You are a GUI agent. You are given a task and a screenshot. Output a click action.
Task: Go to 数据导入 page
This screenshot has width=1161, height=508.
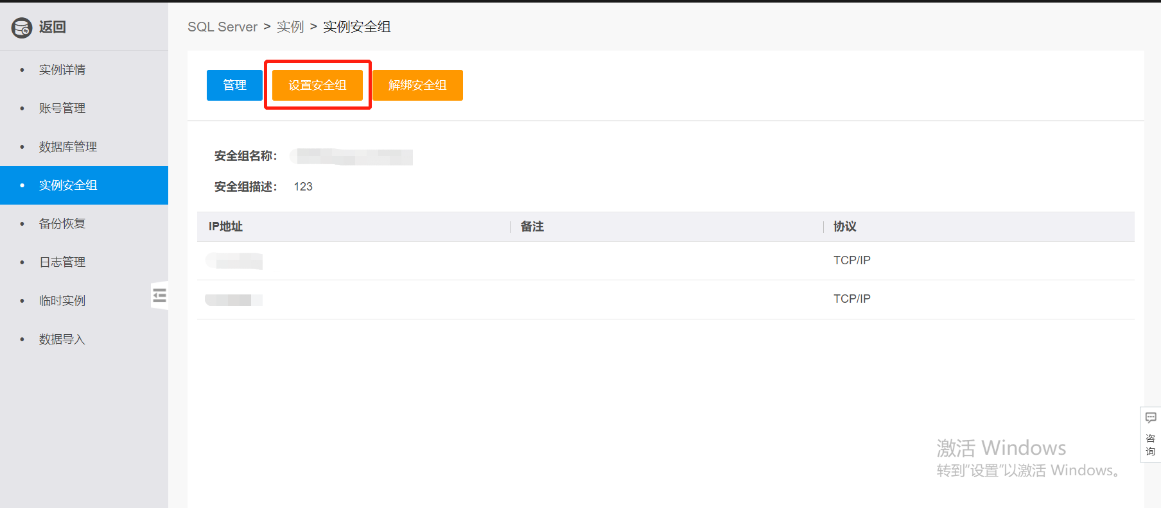point(62,339)
